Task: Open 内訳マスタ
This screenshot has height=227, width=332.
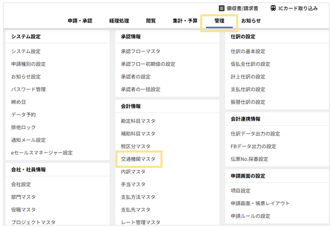Action: tap(133, 172)
